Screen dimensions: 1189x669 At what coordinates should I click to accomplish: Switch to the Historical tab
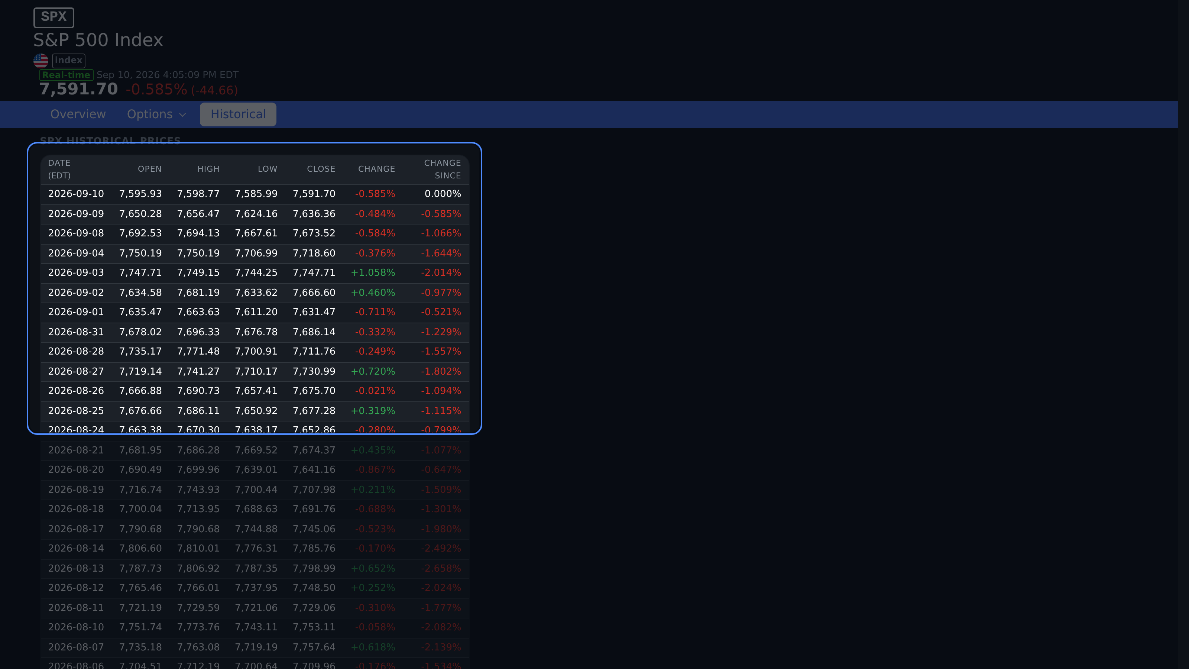238,114
